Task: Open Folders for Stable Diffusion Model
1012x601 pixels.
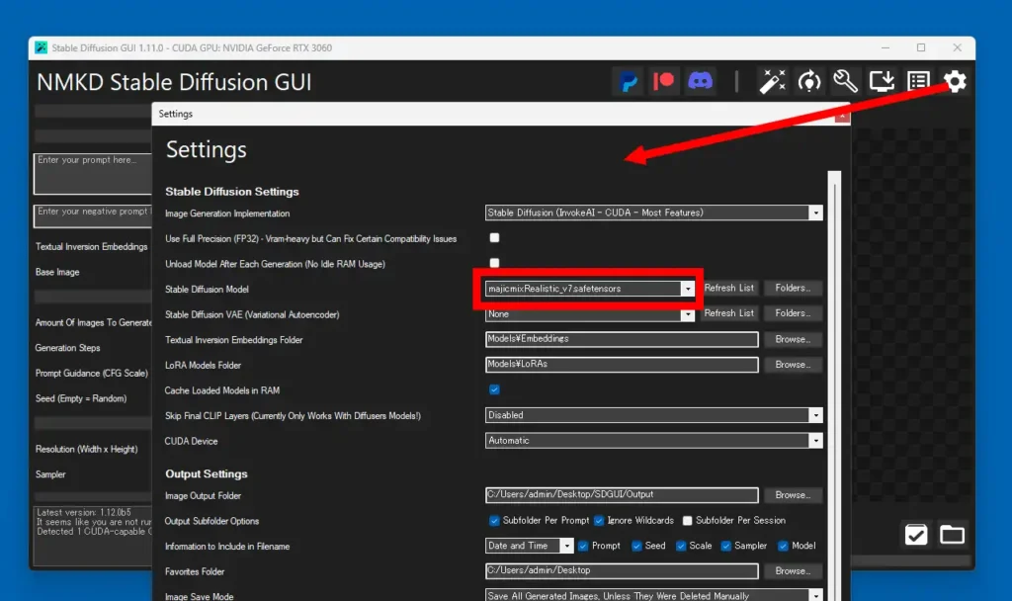Action: [793, 288]
